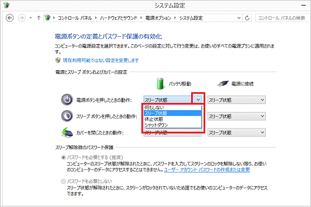Click the system settings window icon in title bar
The height and width of the screenshot is (207, 311).
point(6,5)
